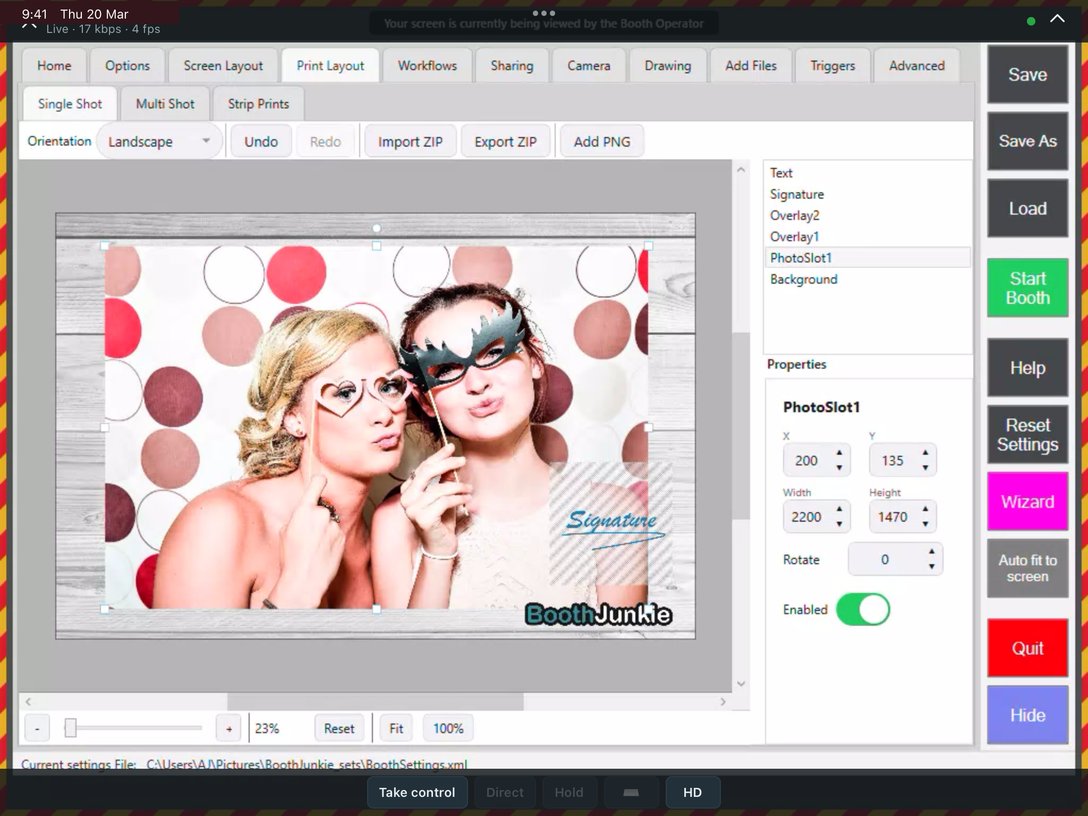This screenshot has height=816, width=1088.
Task: Click the zoom out minus button
Action: [x=37, y=728]
